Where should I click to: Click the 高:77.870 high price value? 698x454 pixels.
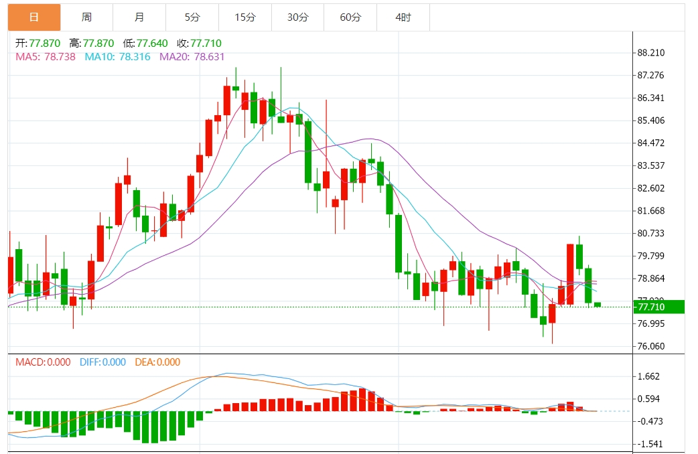coord(92,43)
